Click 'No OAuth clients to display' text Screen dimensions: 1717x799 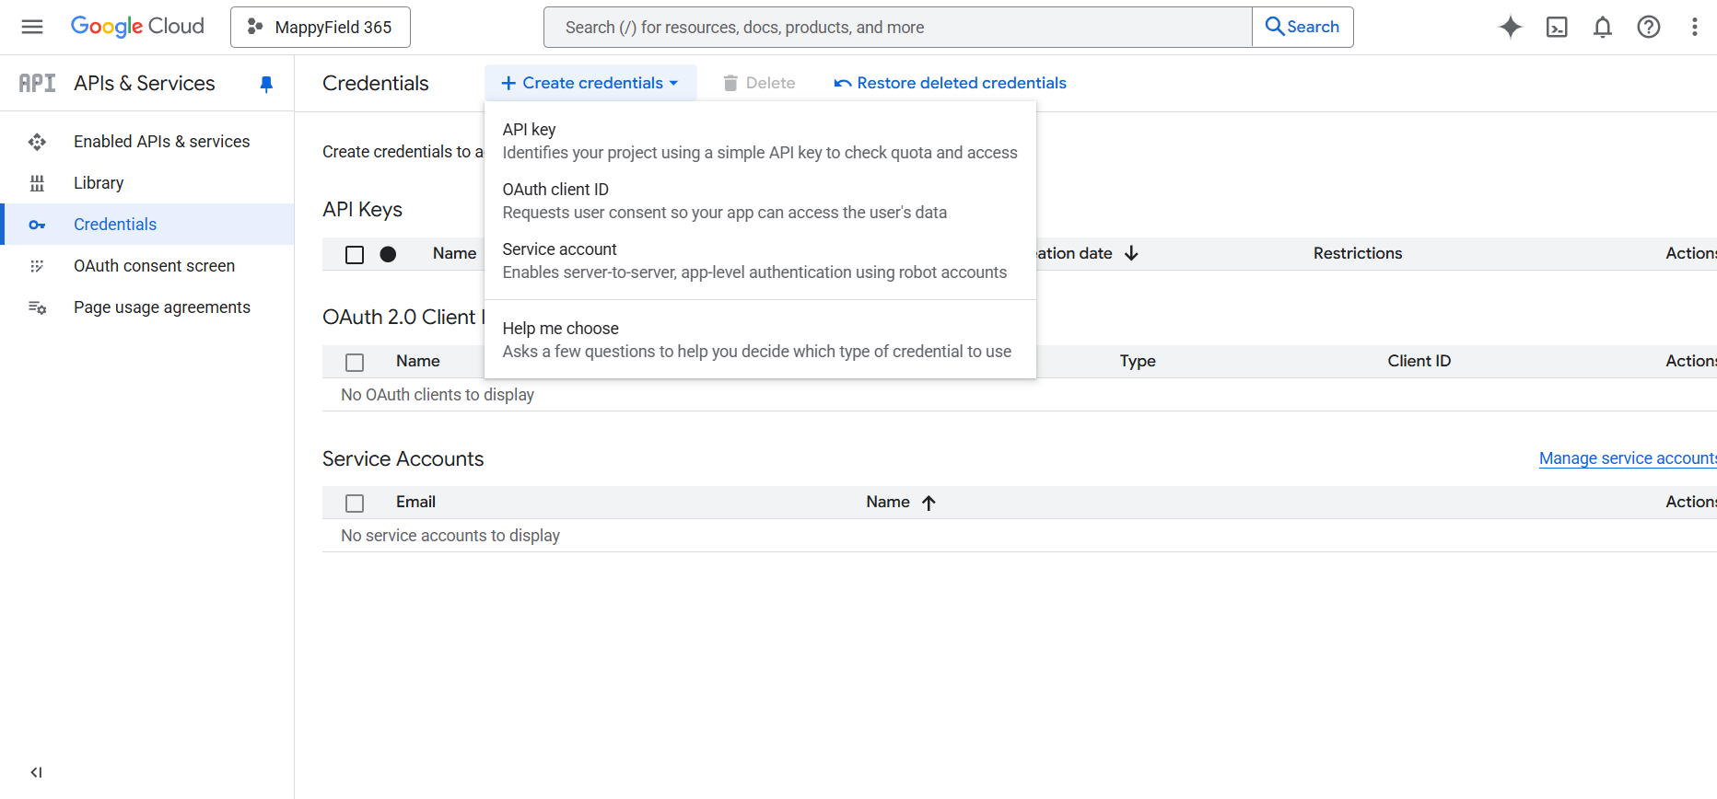438,395
